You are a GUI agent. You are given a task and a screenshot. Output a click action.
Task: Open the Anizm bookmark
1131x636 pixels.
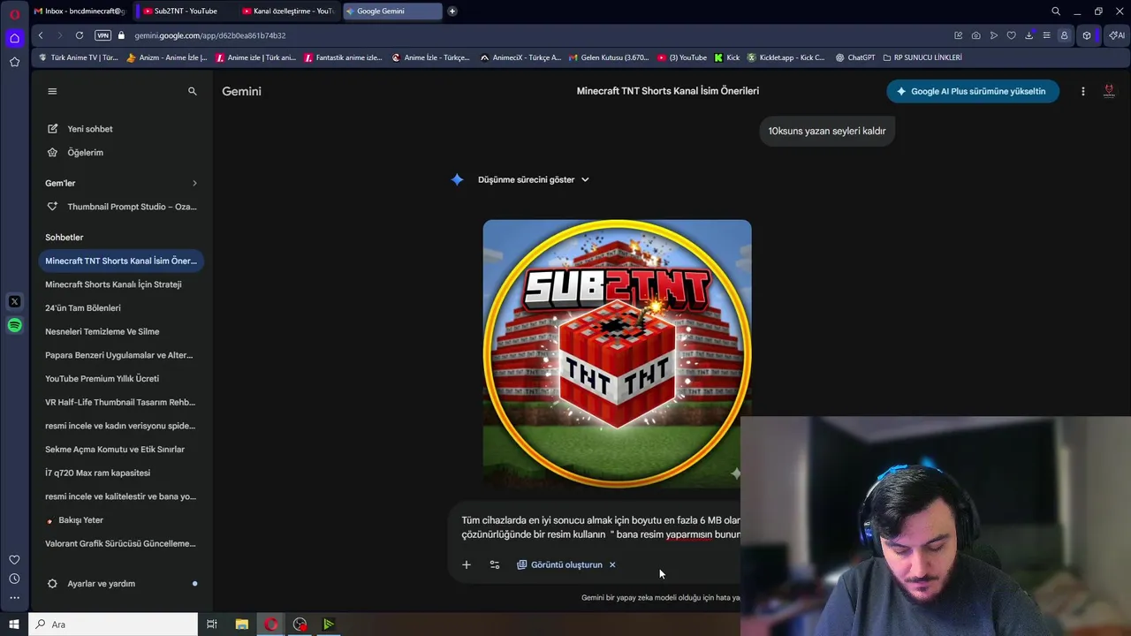pyautogui.click(x=167, y=57)
